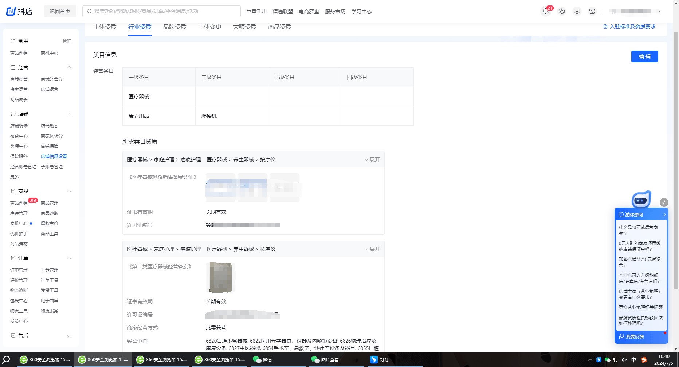The width and height of the screenshot is (679, 367).
Task: Click the 商品 section icon in sidebar
Action: 13,191
